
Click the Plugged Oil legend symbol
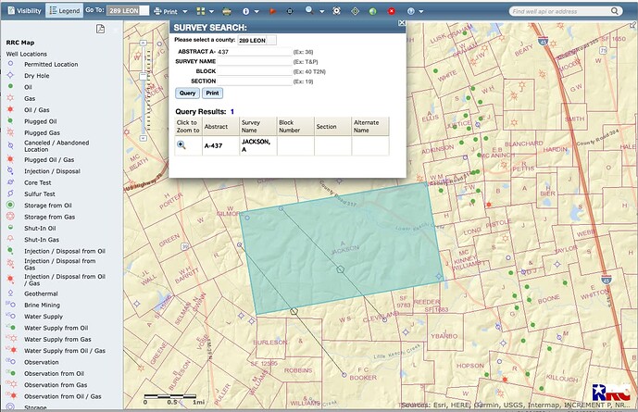coord(10,120)
